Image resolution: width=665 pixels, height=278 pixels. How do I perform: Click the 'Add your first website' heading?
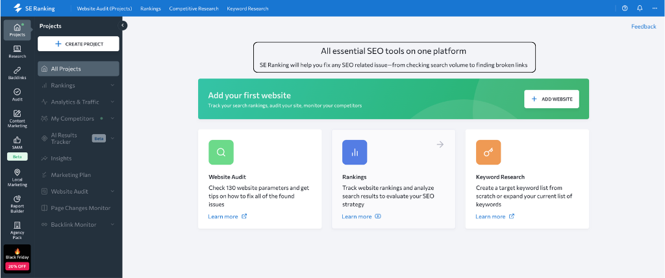click(249, 95)
